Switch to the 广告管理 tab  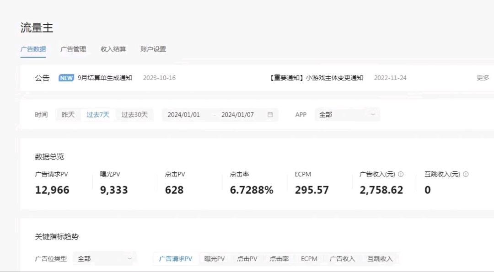pyautogui.click(x=73, y=49)
